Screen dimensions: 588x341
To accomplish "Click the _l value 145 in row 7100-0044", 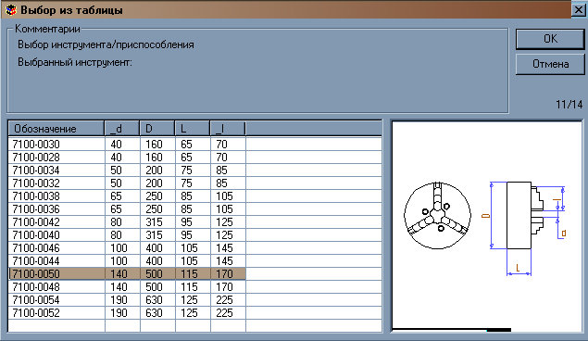I will coord(228,261).
